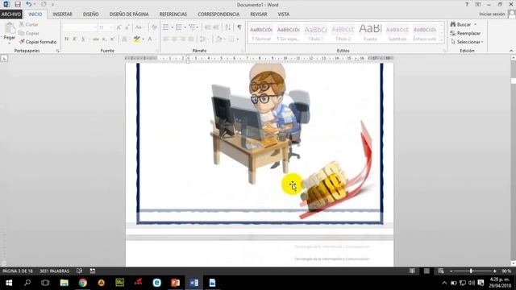The image size is (516, 290).
Task: Undo the last action
Action: click(29, 5)
